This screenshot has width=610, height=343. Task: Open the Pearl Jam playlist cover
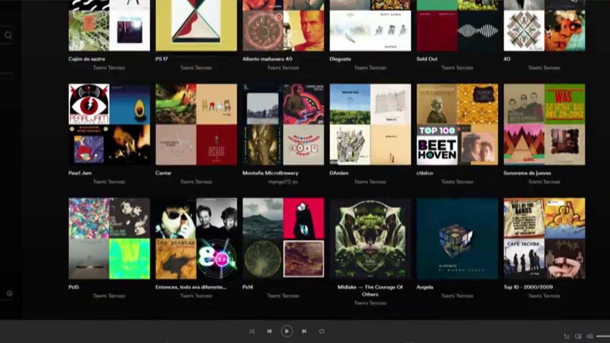pos(109,124)
